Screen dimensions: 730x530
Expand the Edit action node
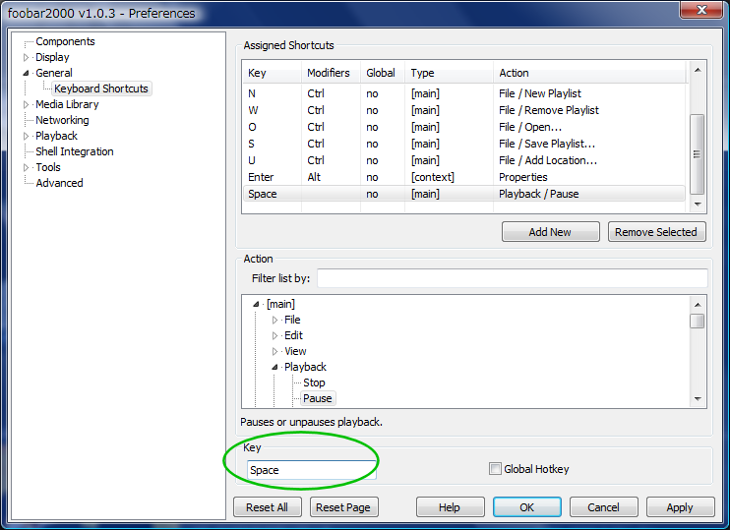[x=274, y=336]
